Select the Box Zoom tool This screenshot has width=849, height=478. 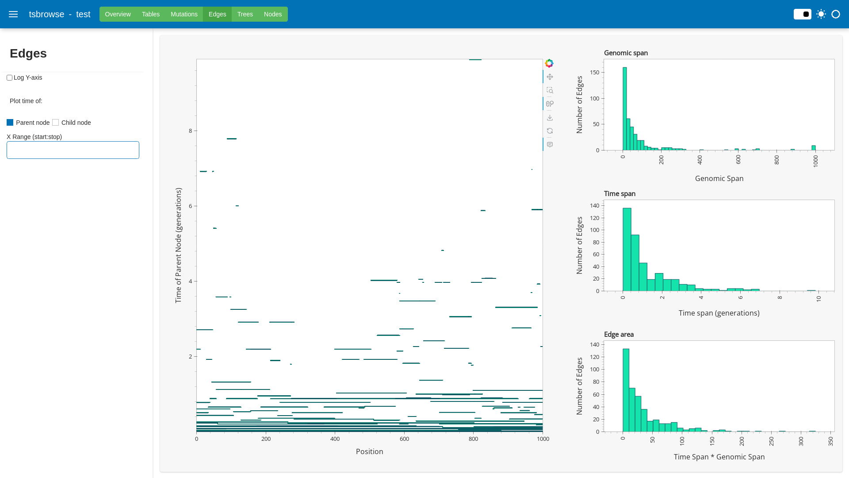pyautogui.click(x=550, y=90)
